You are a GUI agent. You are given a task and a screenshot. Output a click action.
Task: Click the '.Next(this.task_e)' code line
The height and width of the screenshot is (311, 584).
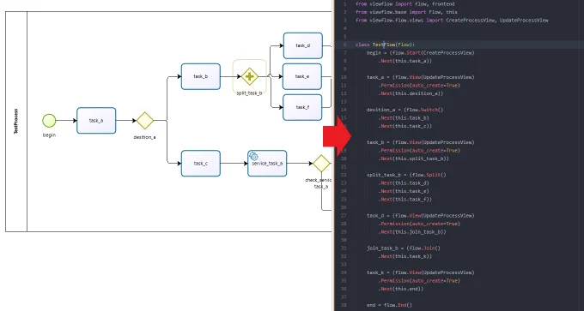[404, 191]
